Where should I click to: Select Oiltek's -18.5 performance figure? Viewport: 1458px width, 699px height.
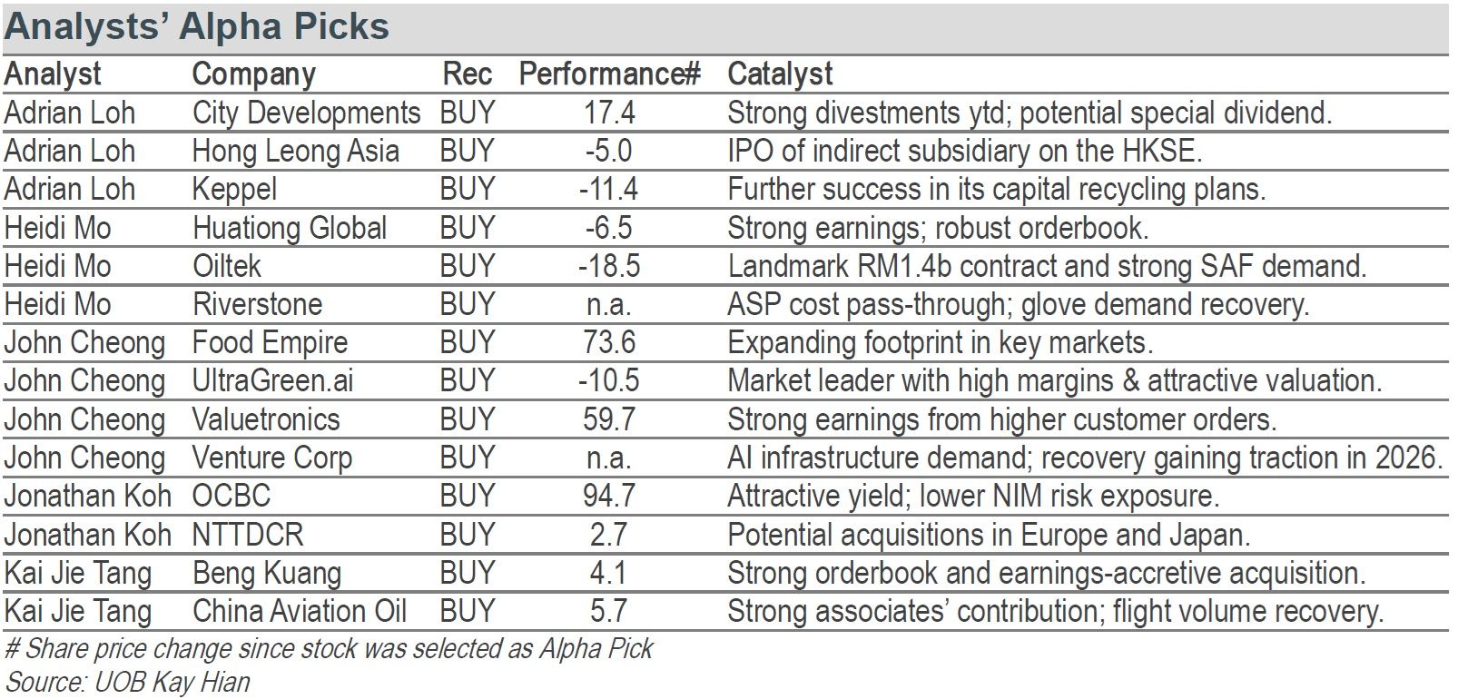click(x=608, y=266)
